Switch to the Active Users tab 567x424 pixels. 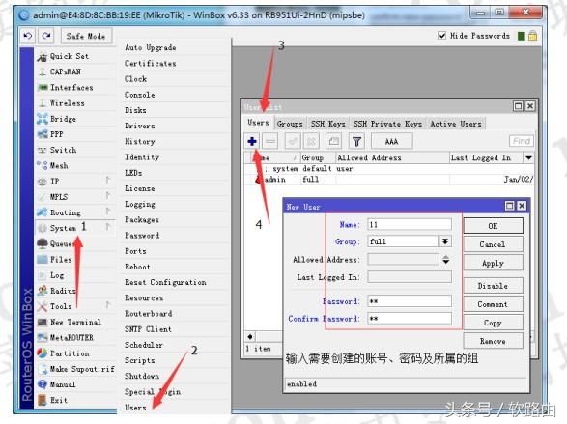[456, 124]
